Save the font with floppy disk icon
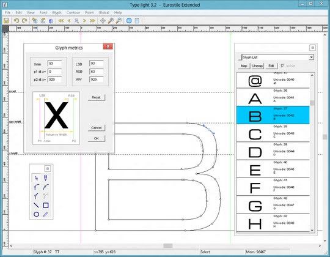This screenshot has height=257, width=330. point(6,21)
